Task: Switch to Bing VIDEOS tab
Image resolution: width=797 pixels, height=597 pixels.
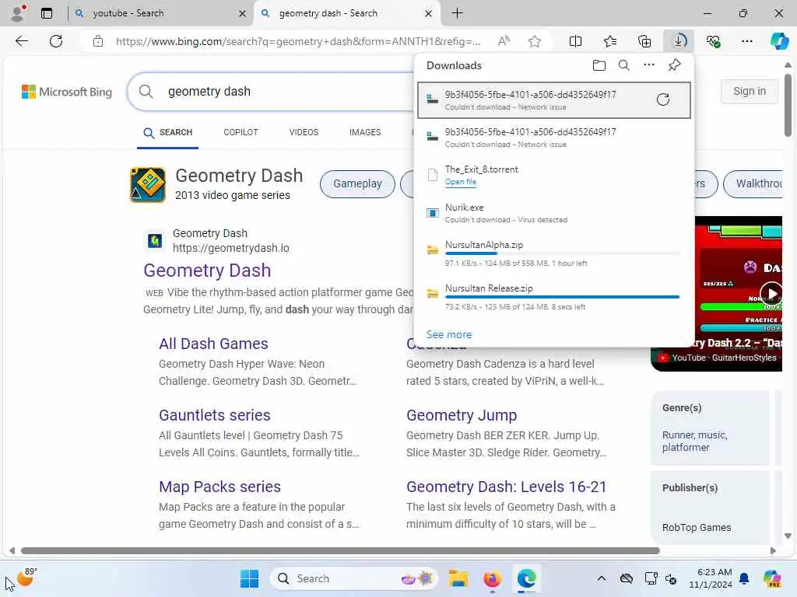Action: [x=304, y=132]
